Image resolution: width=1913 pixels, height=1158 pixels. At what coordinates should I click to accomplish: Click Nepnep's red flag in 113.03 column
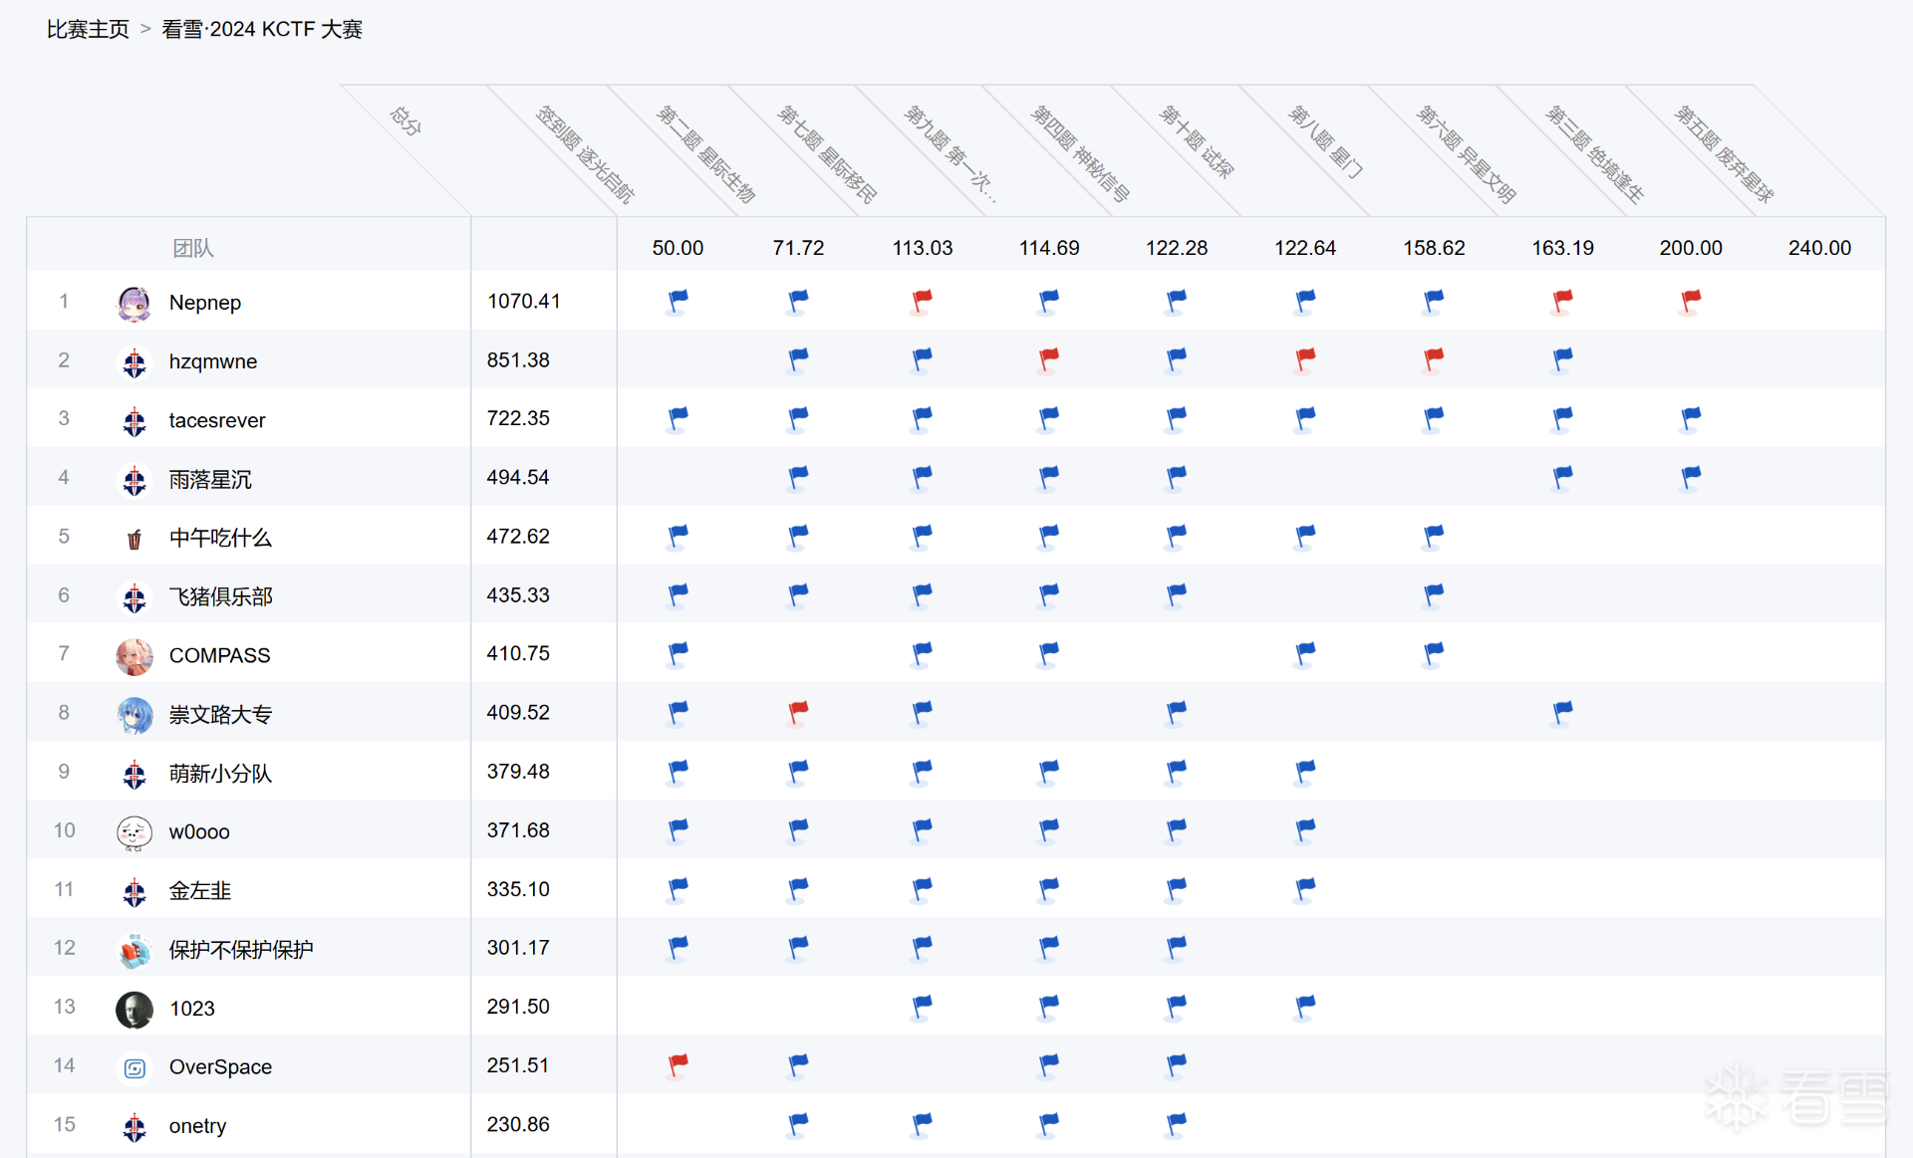(x=922, y=300)
